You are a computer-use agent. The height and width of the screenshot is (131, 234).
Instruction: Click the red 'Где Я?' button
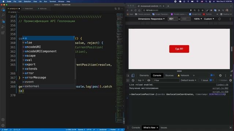click(179, 49)
